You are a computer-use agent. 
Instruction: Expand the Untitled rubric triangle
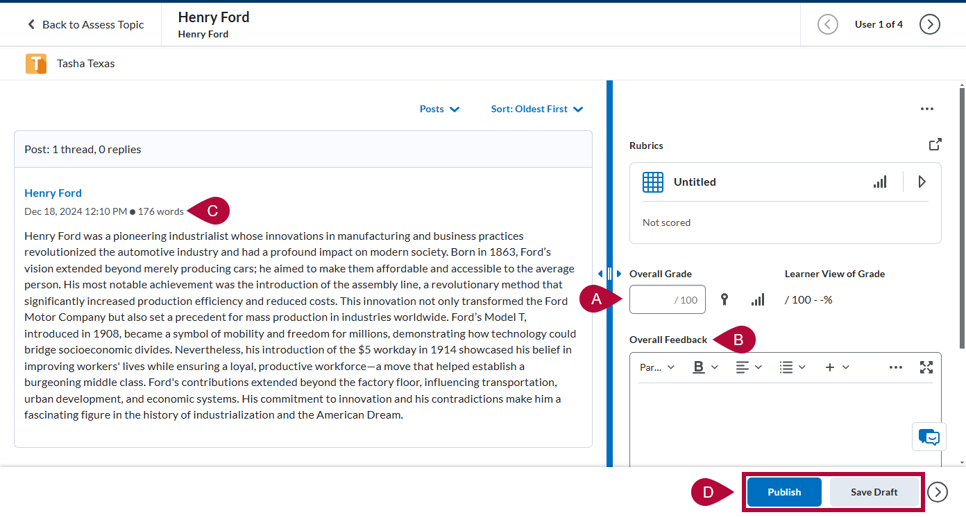tap(922, 182)
